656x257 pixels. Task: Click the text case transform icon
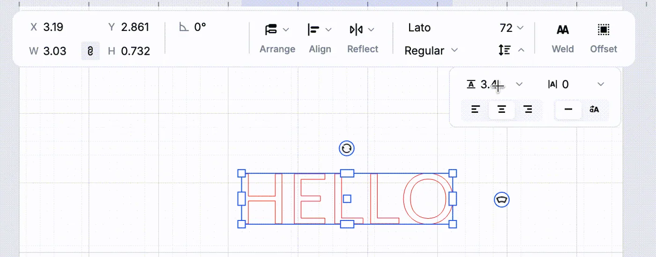595,110
